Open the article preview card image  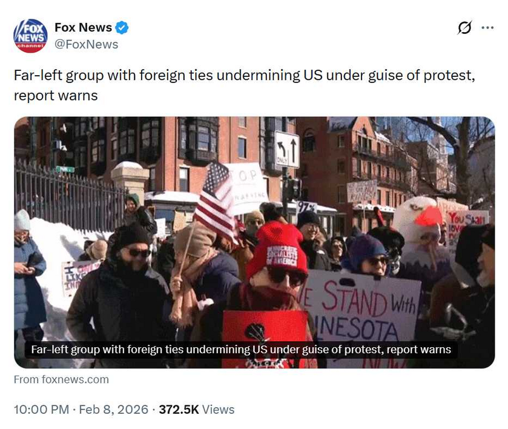pos(254,242)
